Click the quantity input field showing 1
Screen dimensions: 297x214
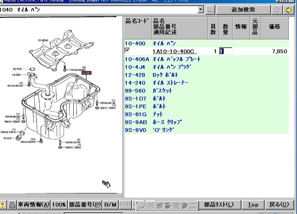coord(226,51)
